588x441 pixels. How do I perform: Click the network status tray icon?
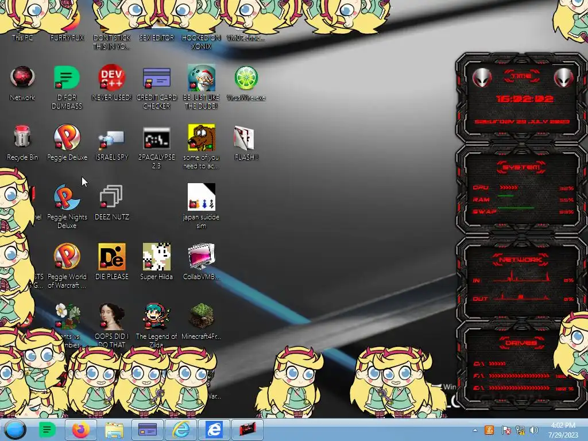pos(520,430)
